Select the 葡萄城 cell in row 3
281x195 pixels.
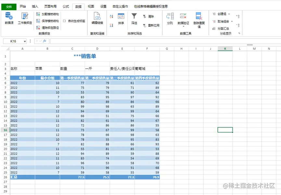[x=147, y=69]
